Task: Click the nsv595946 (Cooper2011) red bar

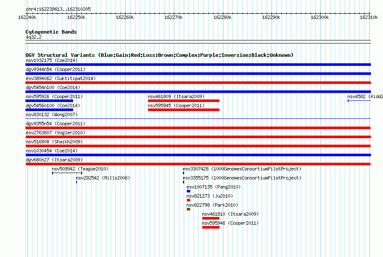Action: pos(211,227)
